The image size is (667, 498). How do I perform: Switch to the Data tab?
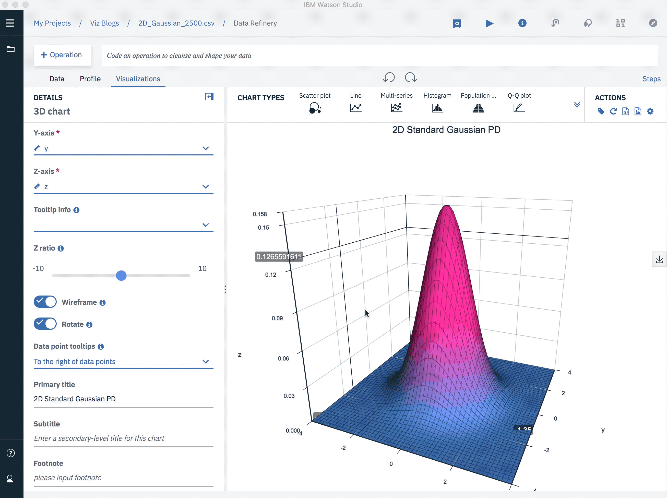[x=57, y=79]
